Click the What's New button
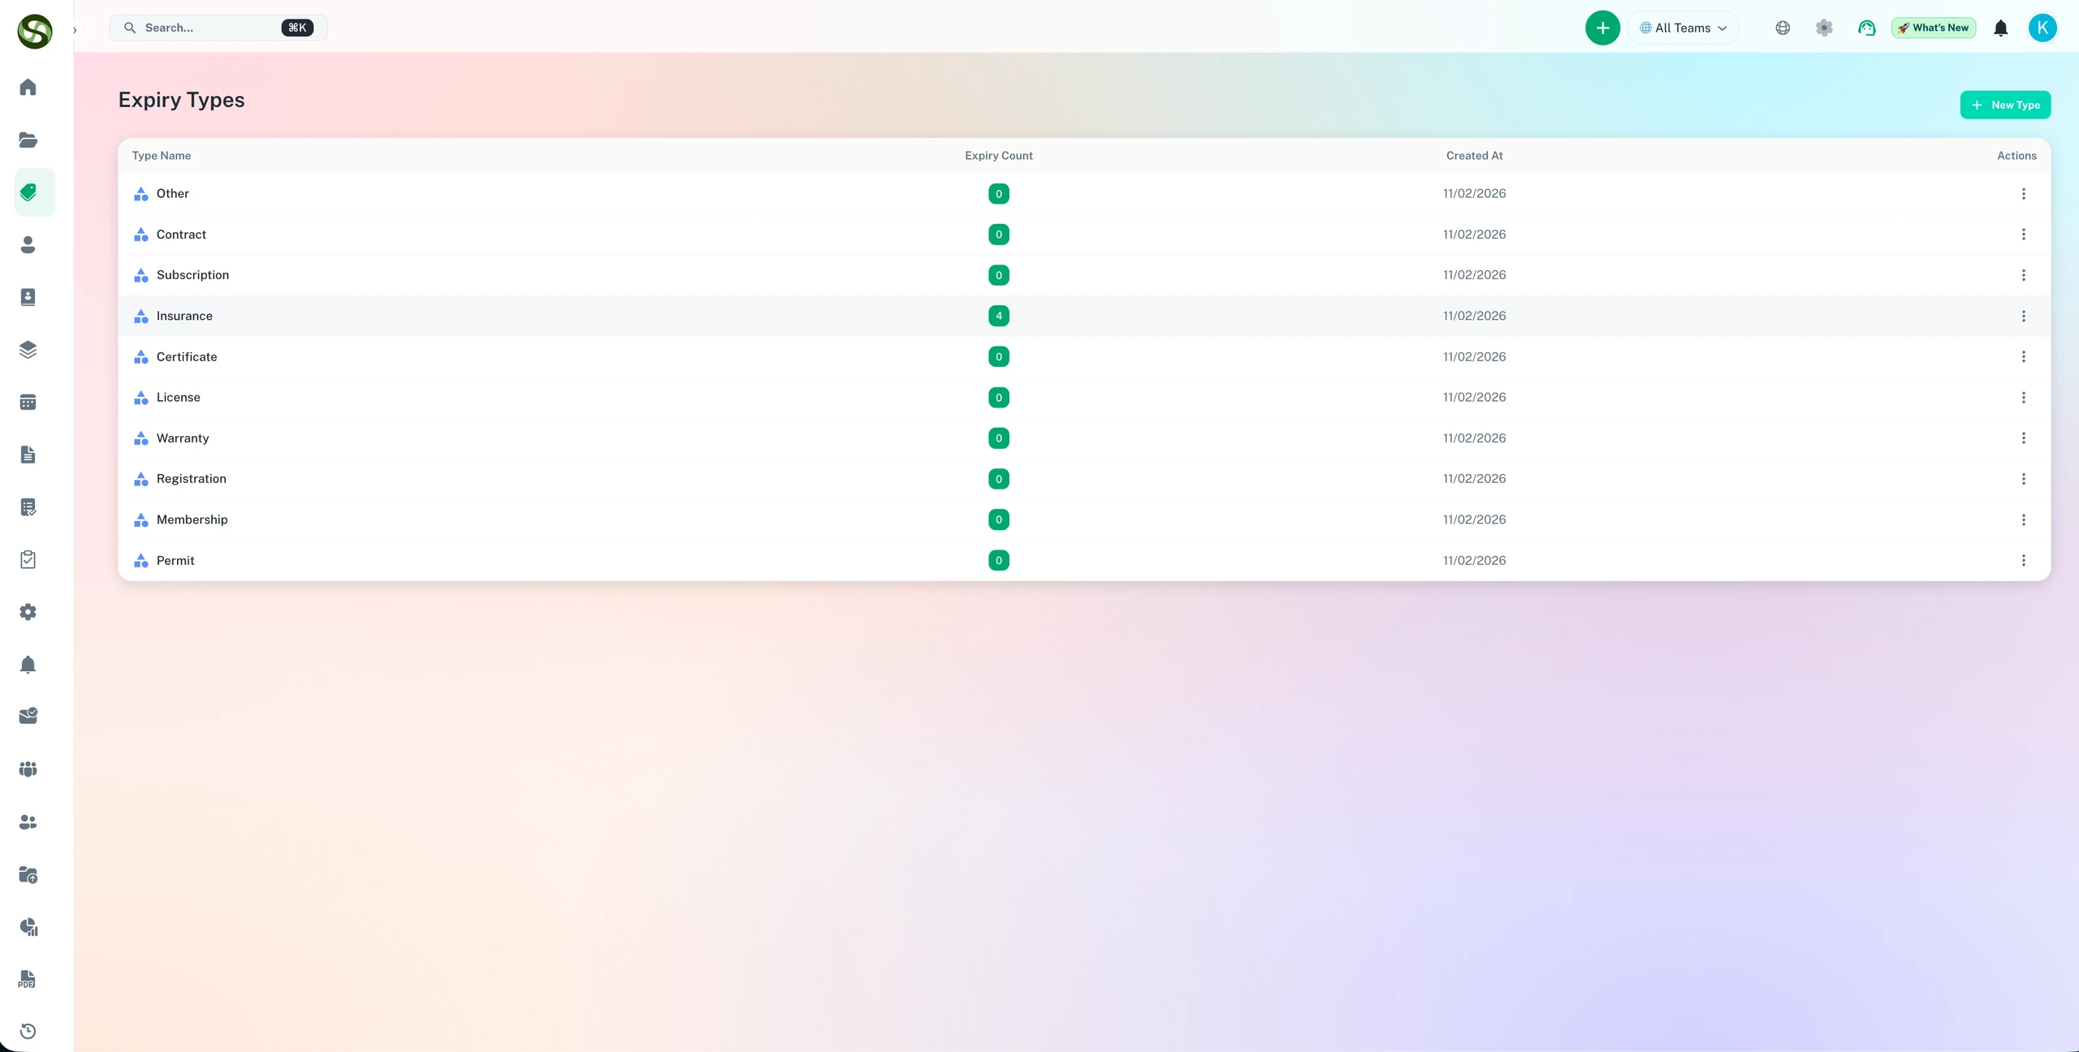2079x1052 pixels. [1934, 28]
